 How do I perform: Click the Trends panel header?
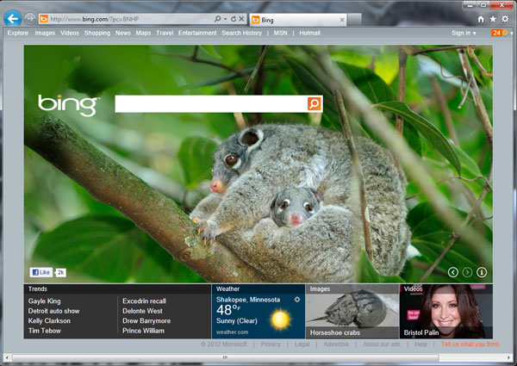click(117, 288)
